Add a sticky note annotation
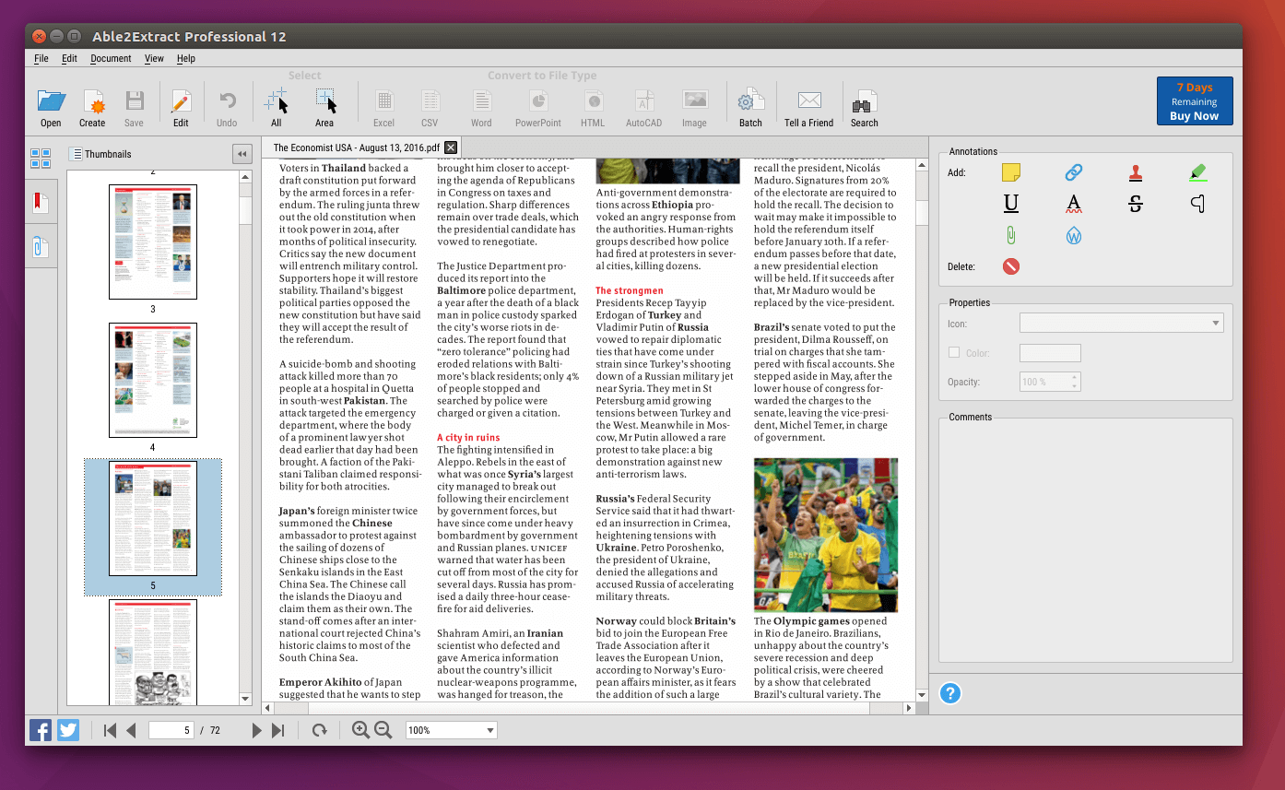The height and width of the screenshot is (790, 1285). (x=1011, y=172)
